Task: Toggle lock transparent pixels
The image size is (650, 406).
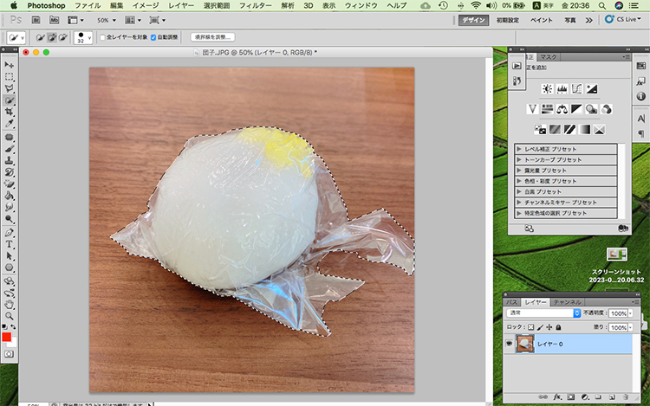Action: [x=530, y=327]
